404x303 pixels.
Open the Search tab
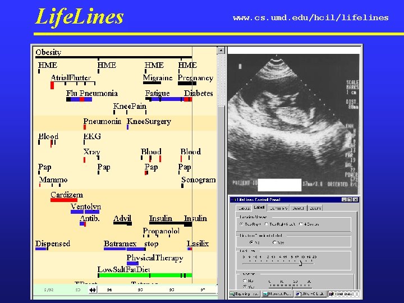pos(299,208)
